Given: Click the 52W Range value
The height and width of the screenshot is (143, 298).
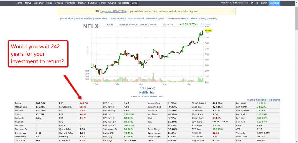Looking at the screenshot, I should [220, 122].
